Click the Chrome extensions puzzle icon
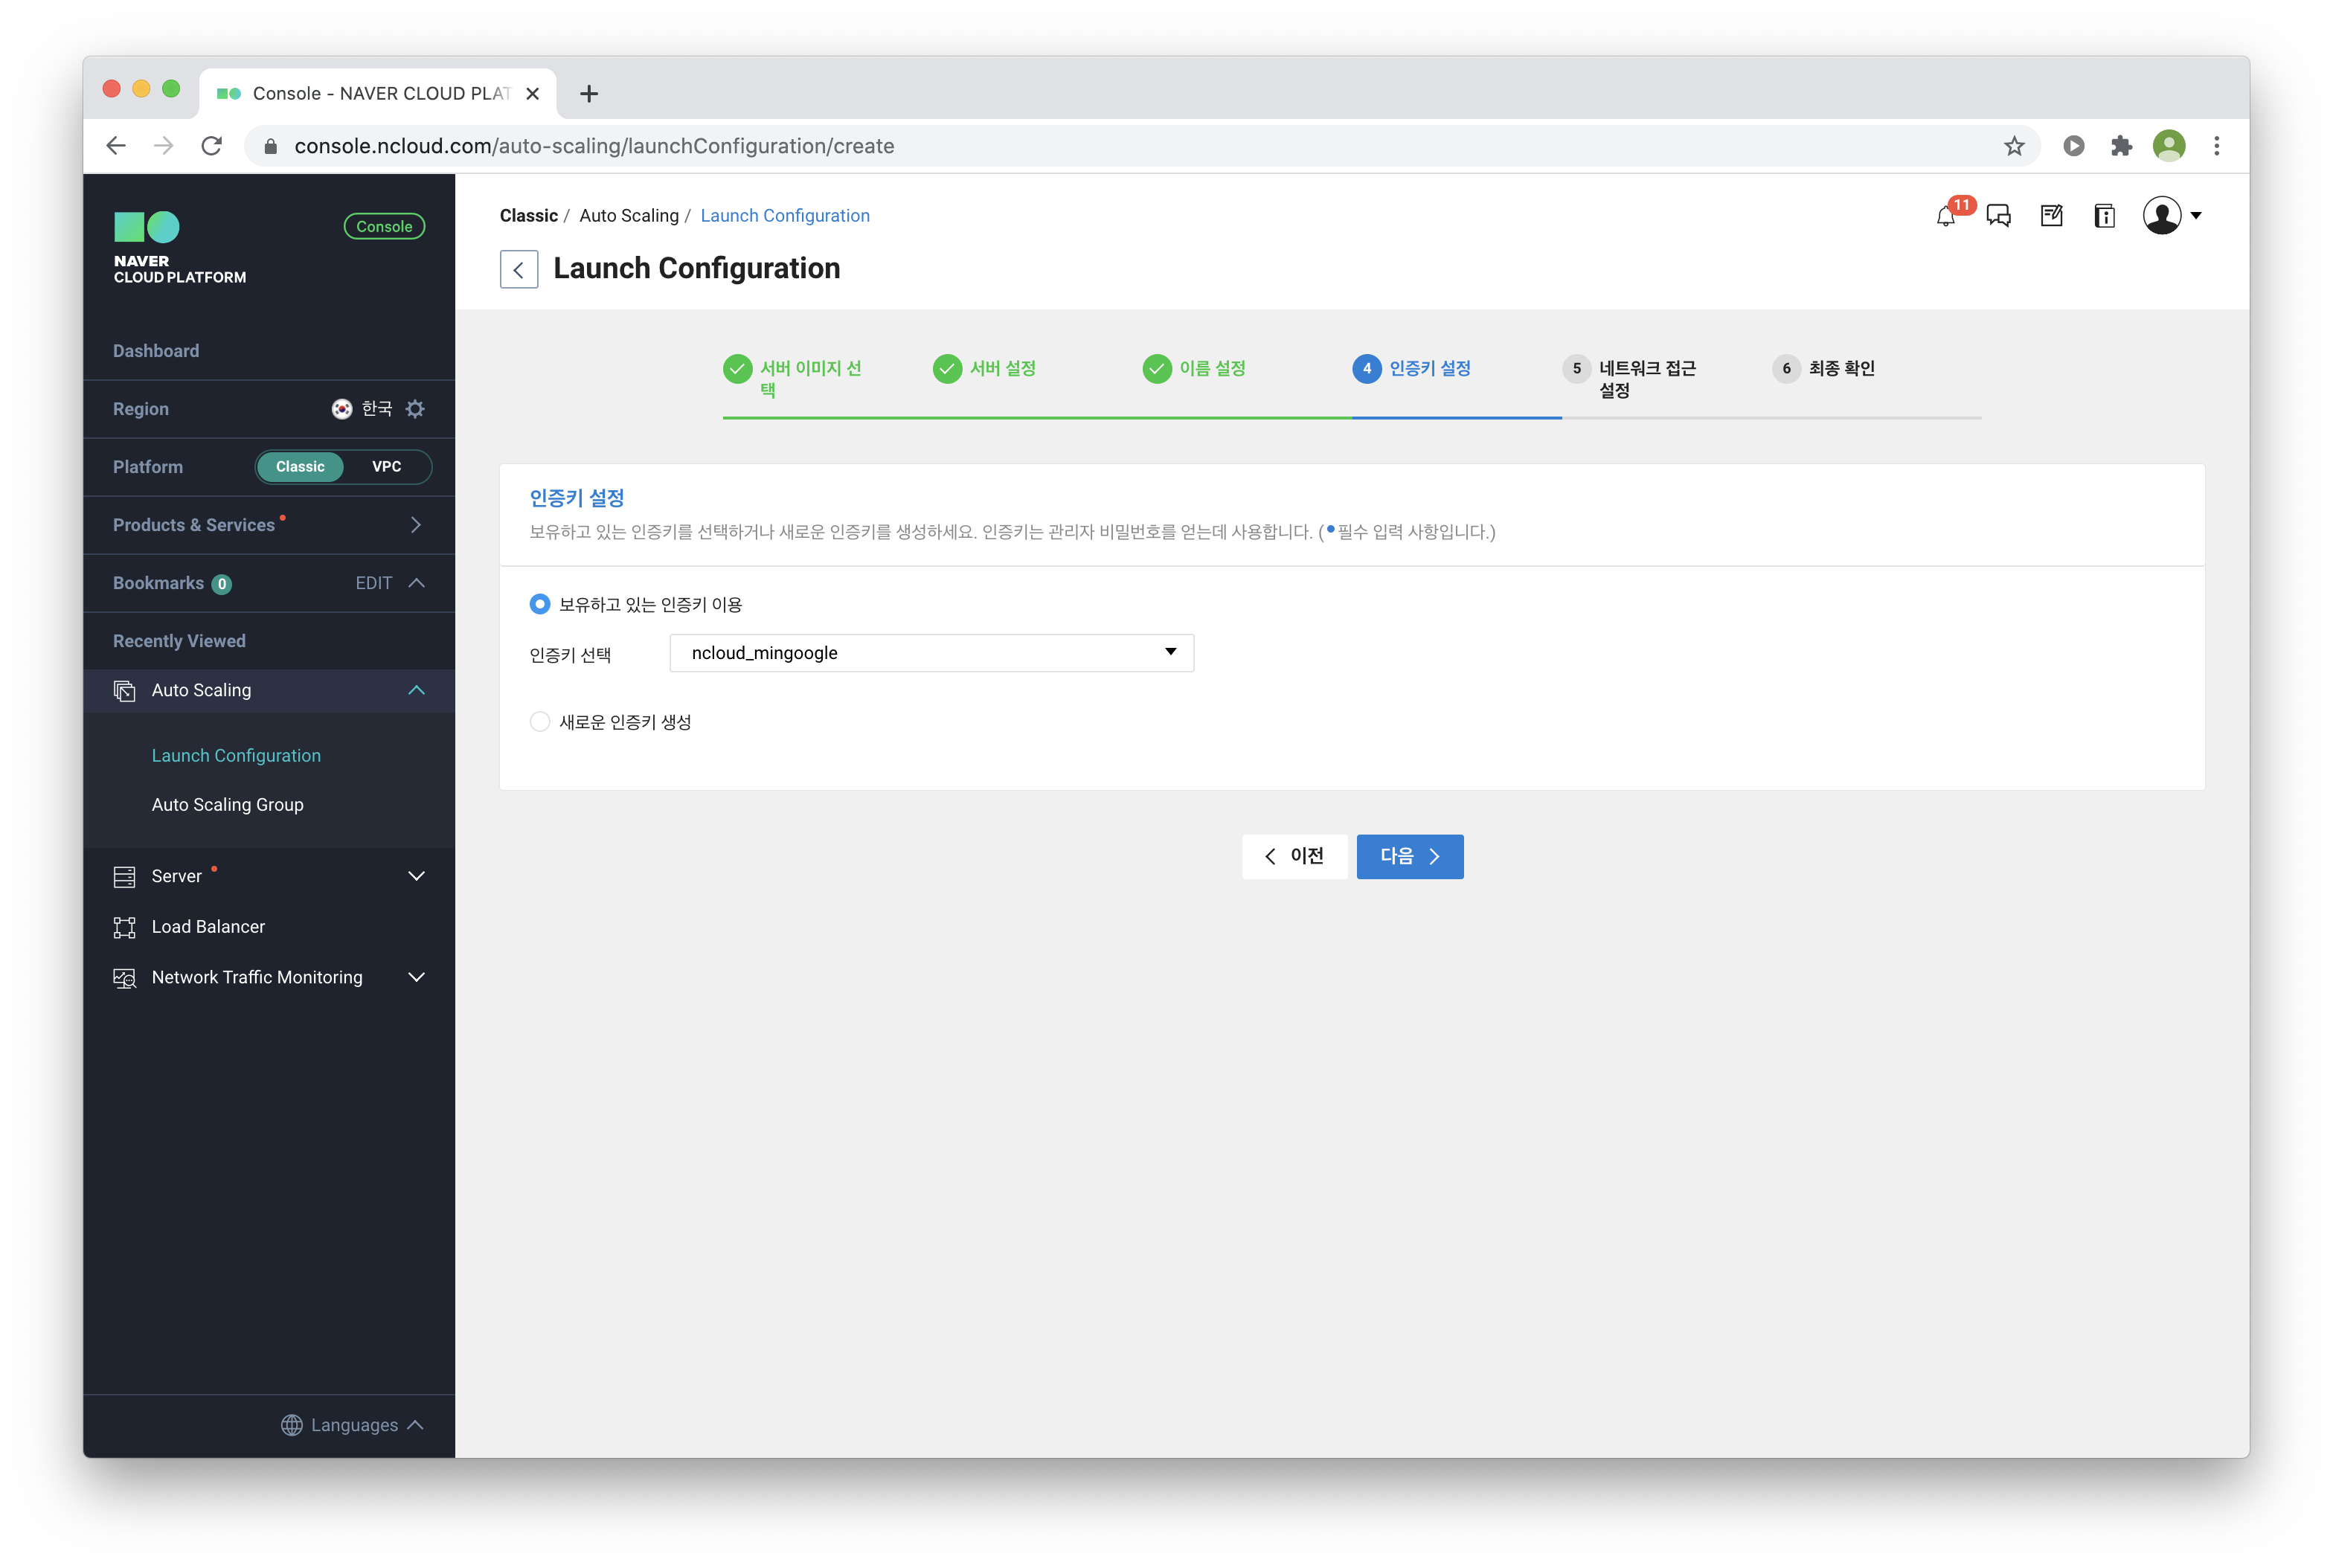2333x1568 pixels. pos(2121,146)
